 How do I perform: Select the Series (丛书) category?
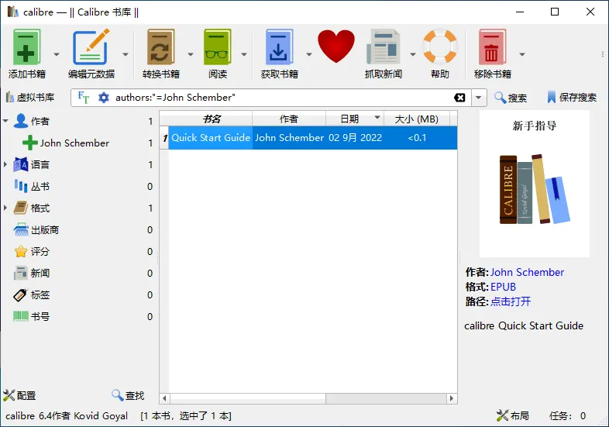coord(40,187)
